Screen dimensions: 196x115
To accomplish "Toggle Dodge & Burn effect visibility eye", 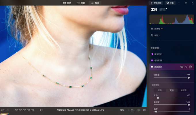I will (182, 67).
